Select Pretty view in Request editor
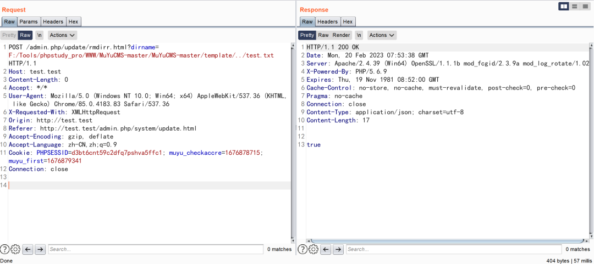Screen dimensions: 594x264 9,35
